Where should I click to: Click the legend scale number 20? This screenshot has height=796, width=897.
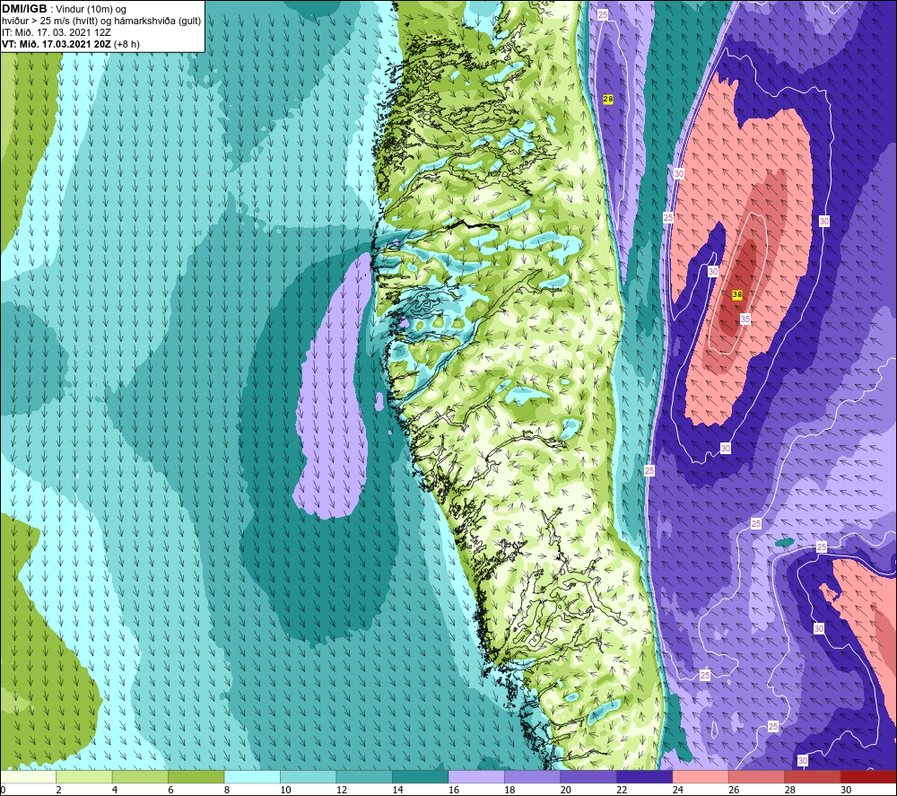tap(566, 790)
